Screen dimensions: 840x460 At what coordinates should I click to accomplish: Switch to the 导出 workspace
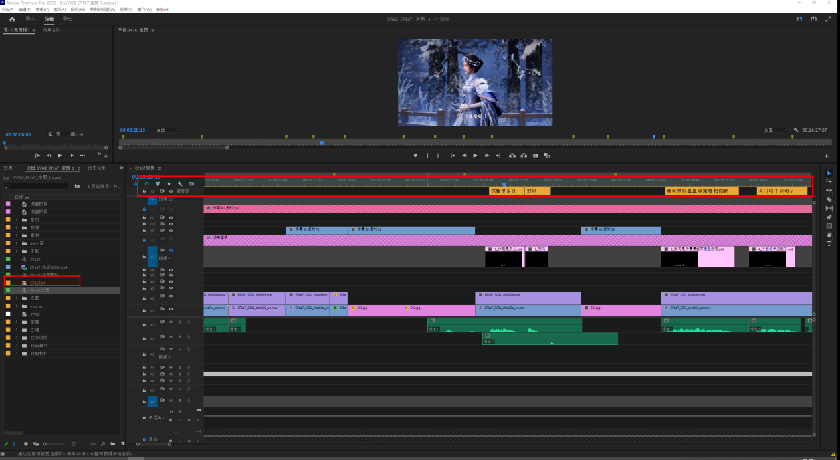(68, 19)
